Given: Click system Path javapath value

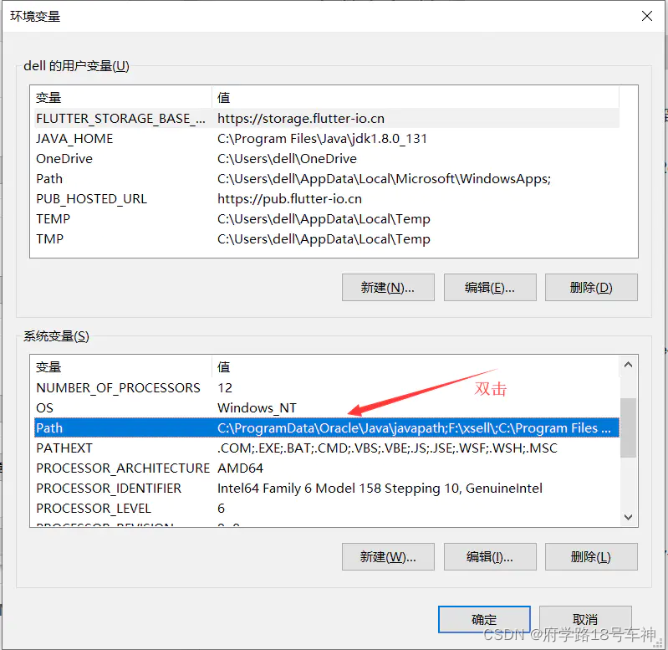Looking at the screenshot, I should (x=414, y=428).
